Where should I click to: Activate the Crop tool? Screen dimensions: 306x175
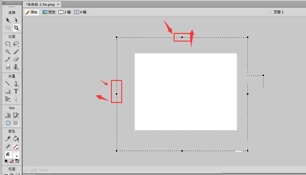click(16, 28)
